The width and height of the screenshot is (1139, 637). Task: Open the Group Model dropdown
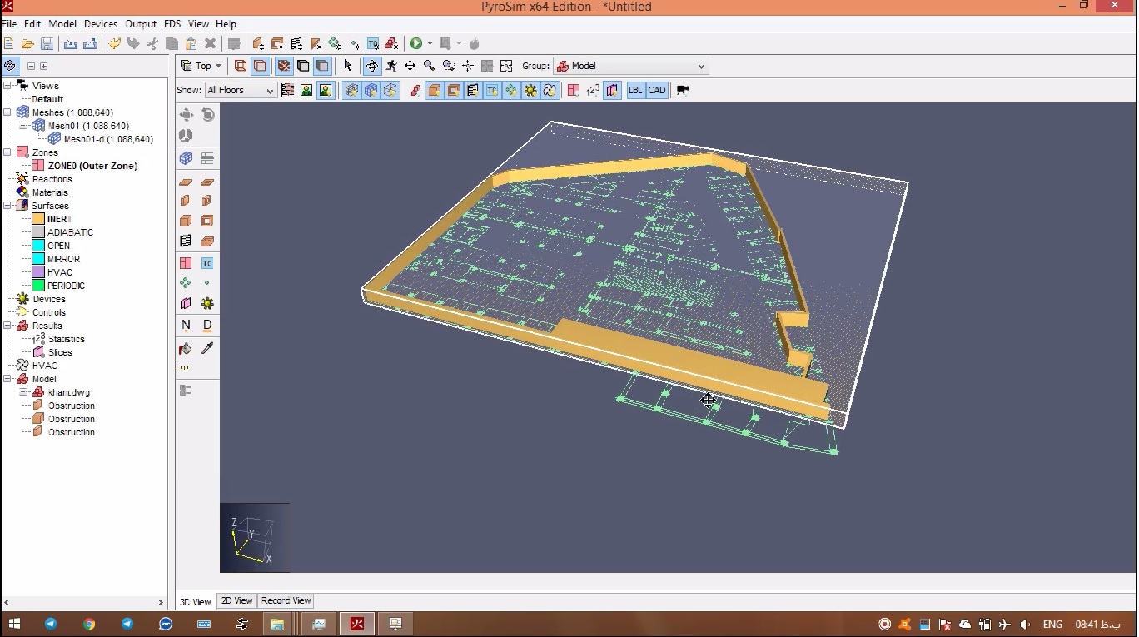coord(631,66)
